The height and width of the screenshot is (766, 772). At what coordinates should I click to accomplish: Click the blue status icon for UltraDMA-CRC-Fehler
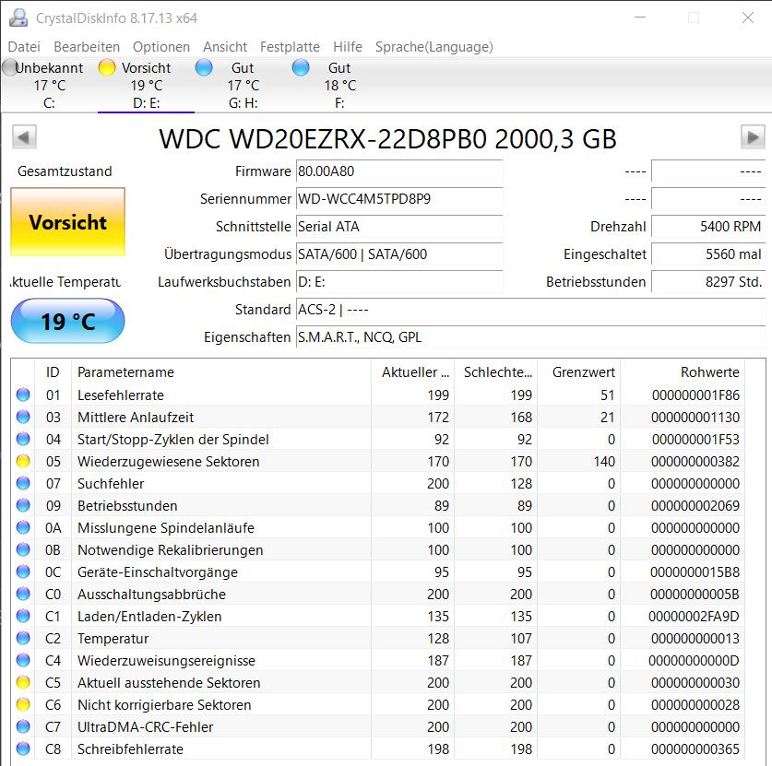click(x=23, y=726)
